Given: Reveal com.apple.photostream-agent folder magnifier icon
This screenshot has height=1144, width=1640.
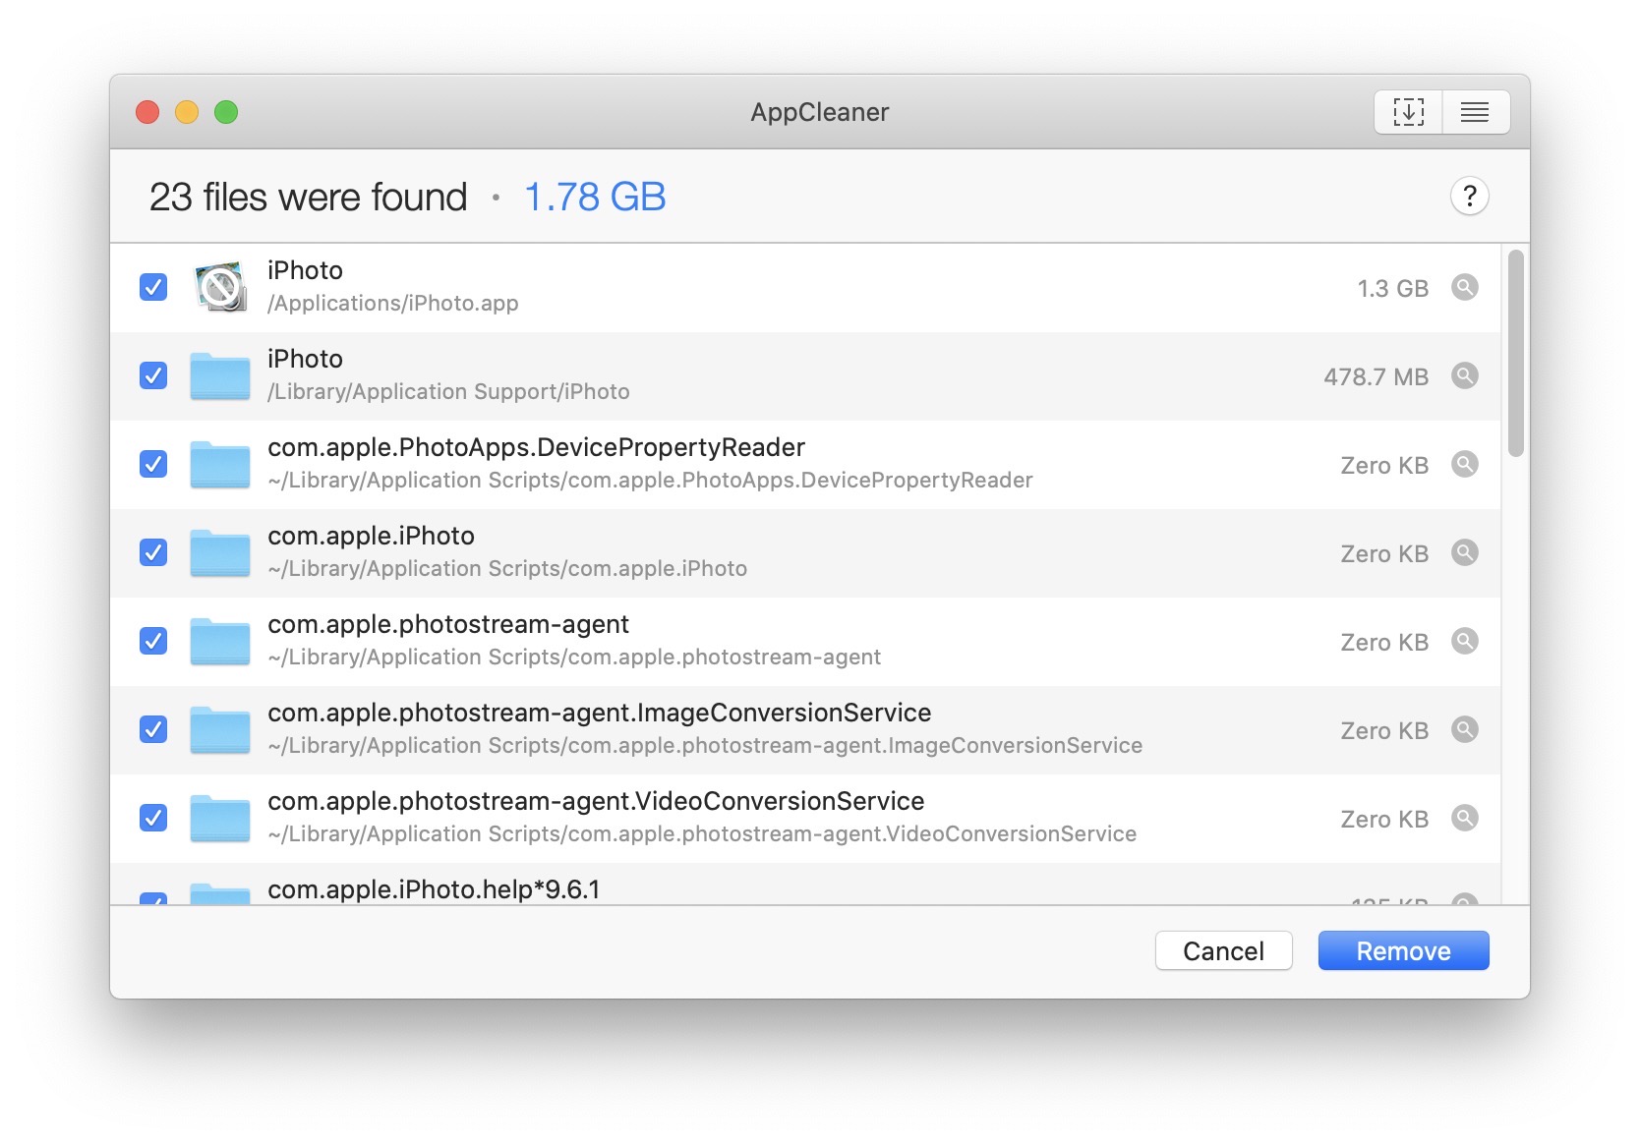Looking at the screenshot, I should [x=1464, y=641].
